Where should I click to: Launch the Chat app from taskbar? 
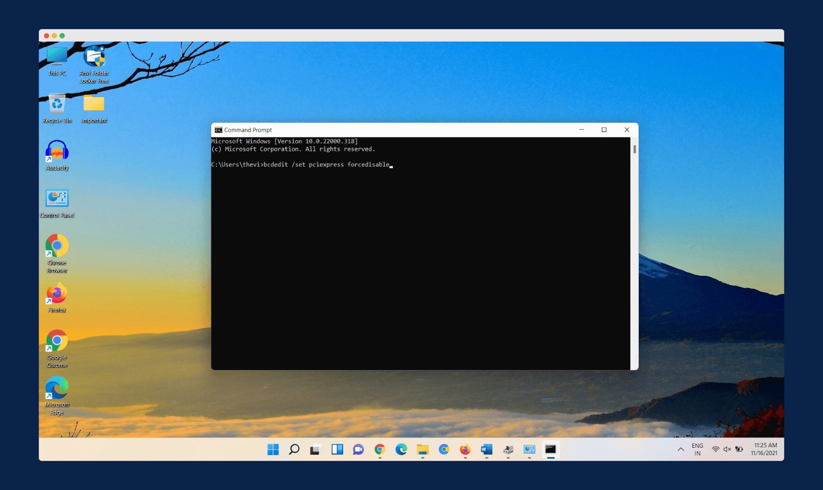pyautogui.click(x=358, y=449)
